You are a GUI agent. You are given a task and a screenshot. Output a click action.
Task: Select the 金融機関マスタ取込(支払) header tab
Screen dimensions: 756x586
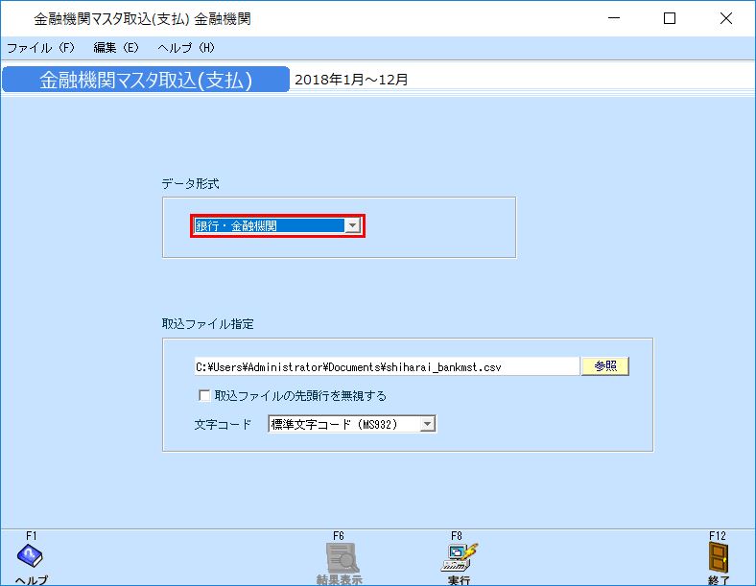pyautogui.click(x=146, y=80)
